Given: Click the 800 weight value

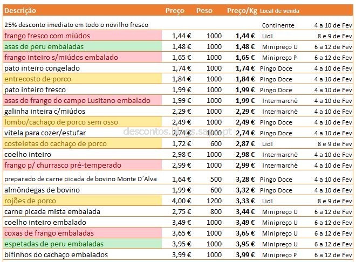Looking at the screenshot, I should 216,211.
